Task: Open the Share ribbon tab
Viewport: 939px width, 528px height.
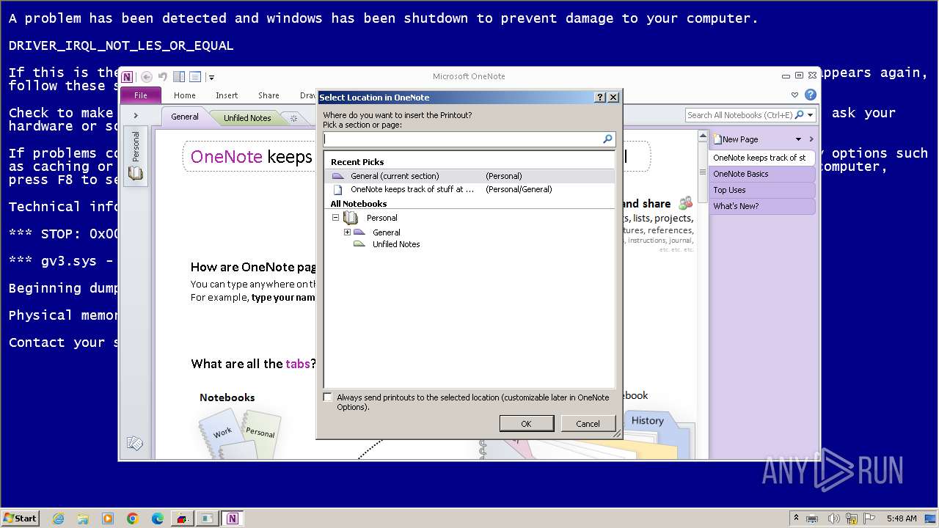Action: [x=268, y=95]
